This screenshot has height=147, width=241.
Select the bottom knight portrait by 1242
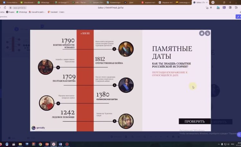coord(126,121)
